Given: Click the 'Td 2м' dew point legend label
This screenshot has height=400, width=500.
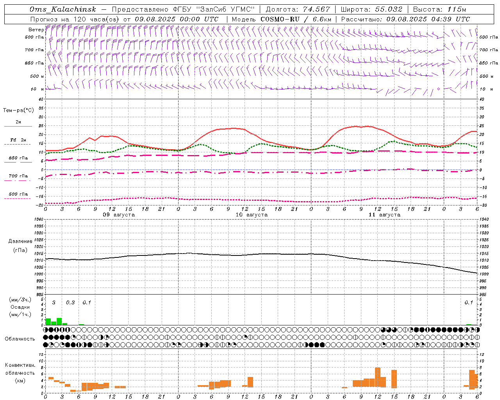Looking at the screenshot, I should point(18,140).
